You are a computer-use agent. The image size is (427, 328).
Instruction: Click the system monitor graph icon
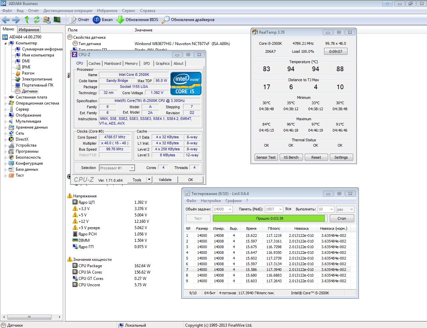tap(57, 20)
